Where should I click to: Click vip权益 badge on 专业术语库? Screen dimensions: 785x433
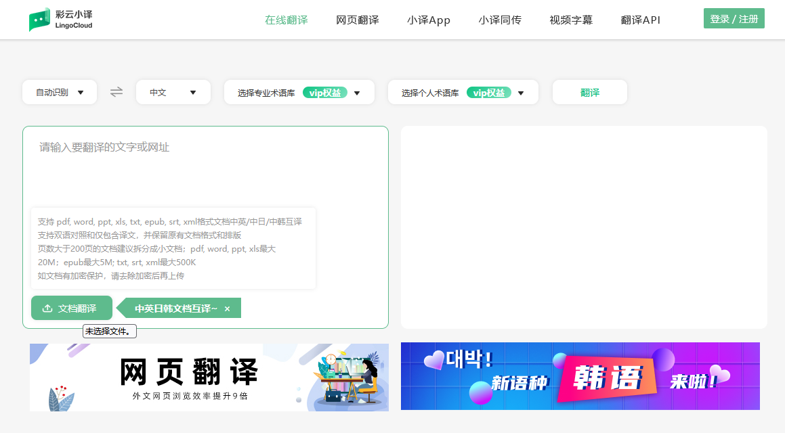325,93
